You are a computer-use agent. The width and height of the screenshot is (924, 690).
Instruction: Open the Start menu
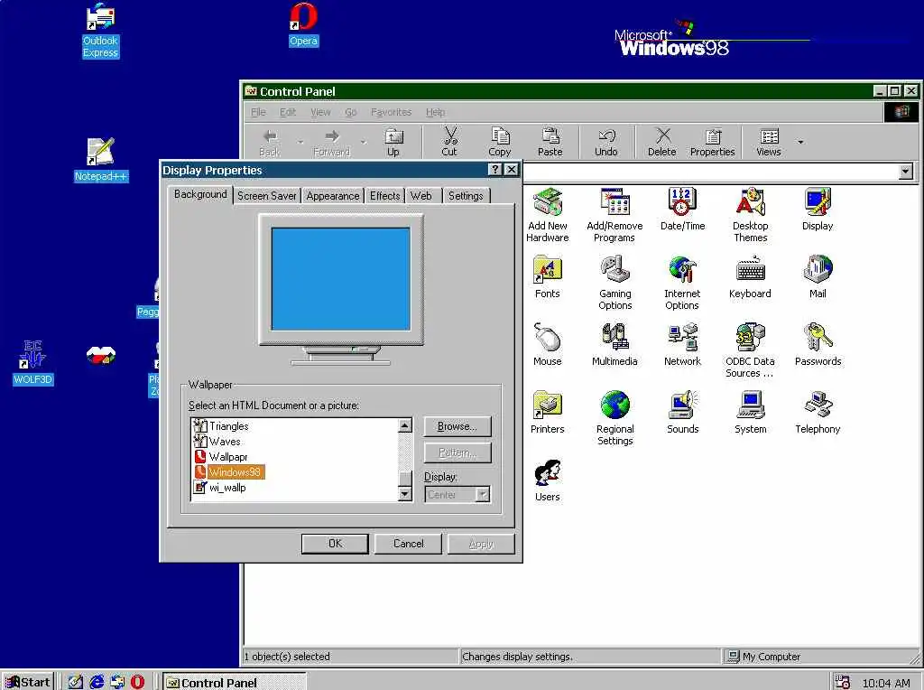[x=28, y=682]
